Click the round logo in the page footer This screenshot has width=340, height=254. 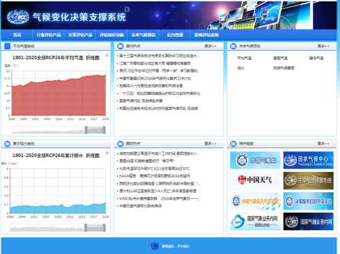coord(155,246)
